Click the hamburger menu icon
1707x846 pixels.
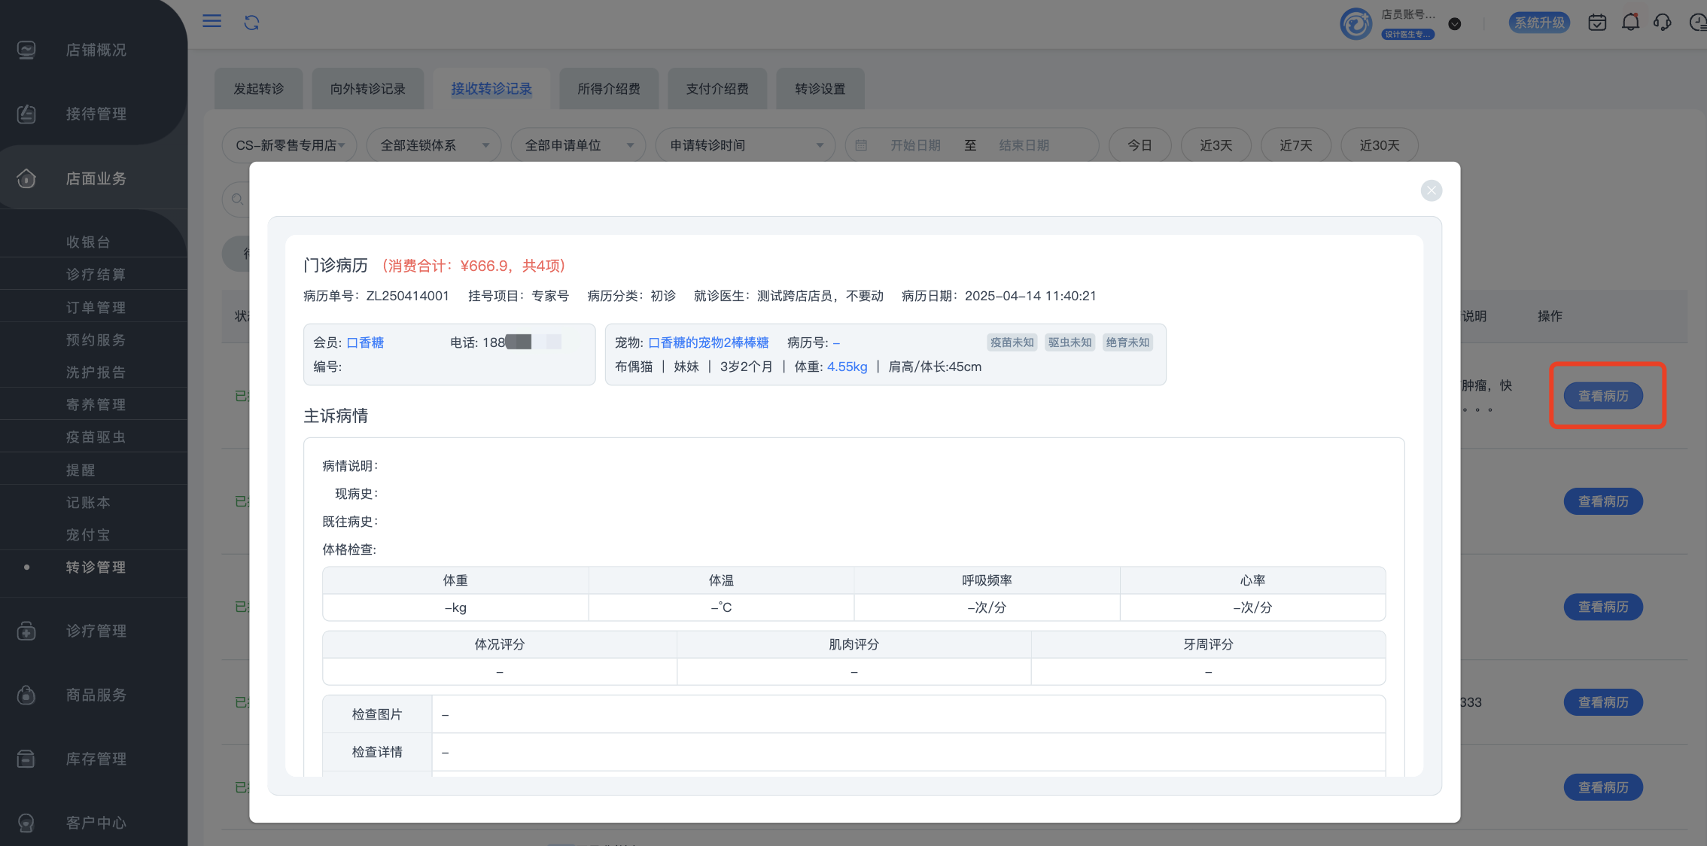212,22
